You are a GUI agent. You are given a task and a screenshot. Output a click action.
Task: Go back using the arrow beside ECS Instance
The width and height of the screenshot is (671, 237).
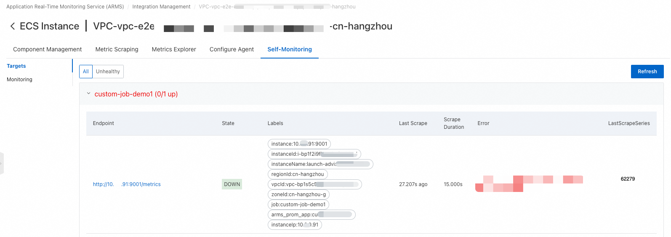13,26
